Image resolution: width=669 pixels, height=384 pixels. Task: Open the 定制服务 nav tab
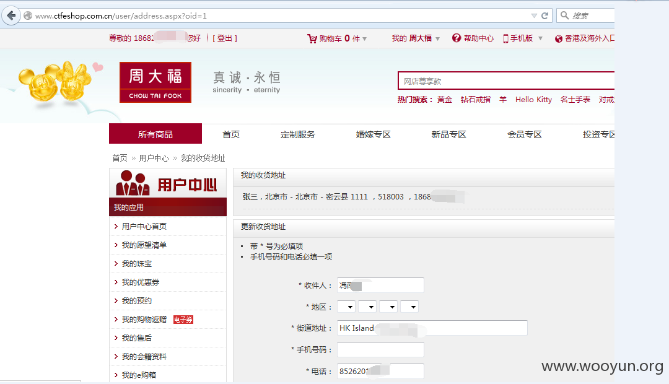point(298,134)
